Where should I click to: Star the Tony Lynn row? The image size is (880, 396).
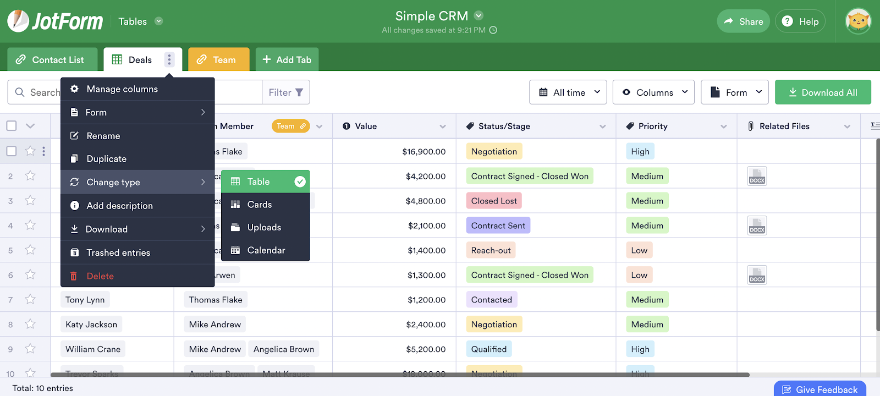point(30,300)
